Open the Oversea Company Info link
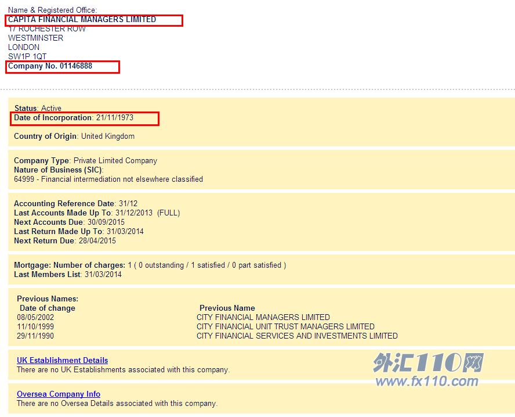515x417 pixels. (59, 394)
